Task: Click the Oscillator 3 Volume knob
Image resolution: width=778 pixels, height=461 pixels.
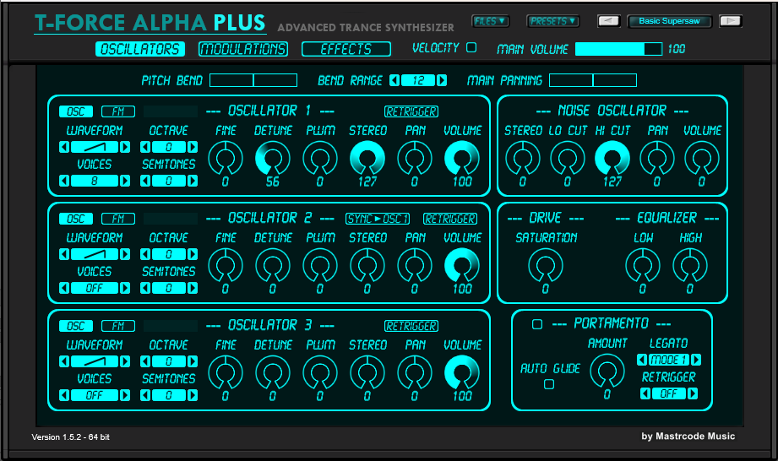Action: coord(462,372)
